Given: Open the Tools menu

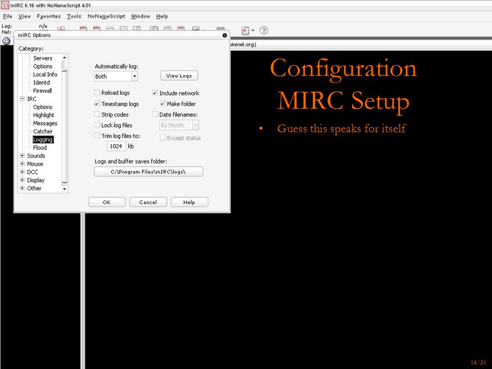Looking at the screenshot, I should tap(74, 16).
